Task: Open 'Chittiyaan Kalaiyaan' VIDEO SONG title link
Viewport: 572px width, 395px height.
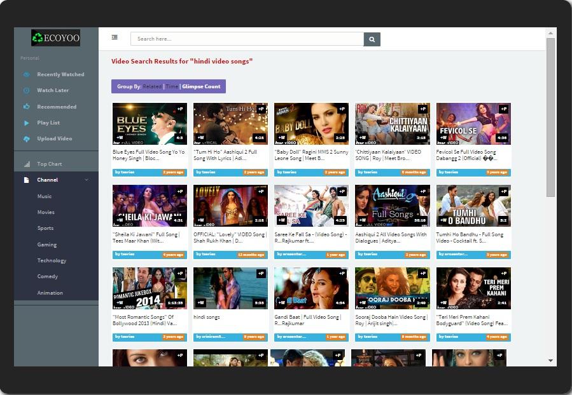Action: (388, 155)
